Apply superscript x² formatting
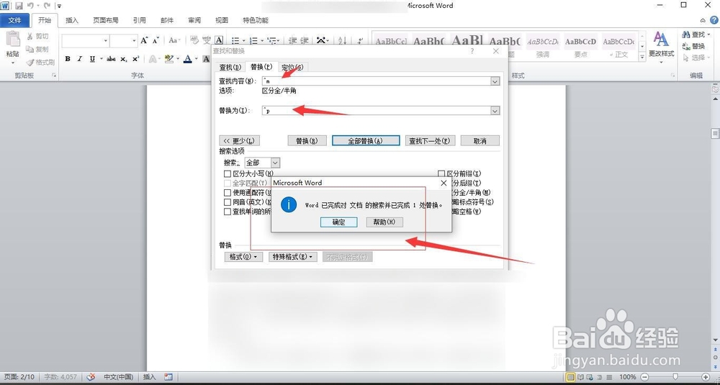Image resolution: width=720 pixels, height=385 pixels. pyautogui.click(x=135, y=59)
